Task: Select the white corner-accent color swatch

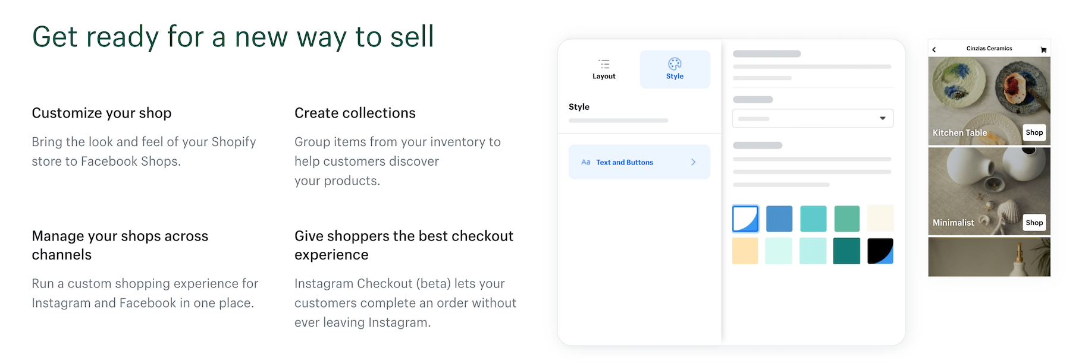Action: click(x=745, y=218)
